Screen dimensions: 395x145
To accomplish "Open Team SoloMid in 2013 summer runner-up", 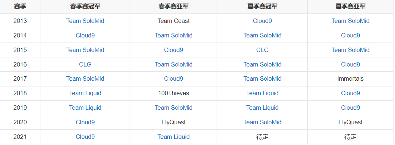I will [x=351, y=21].
